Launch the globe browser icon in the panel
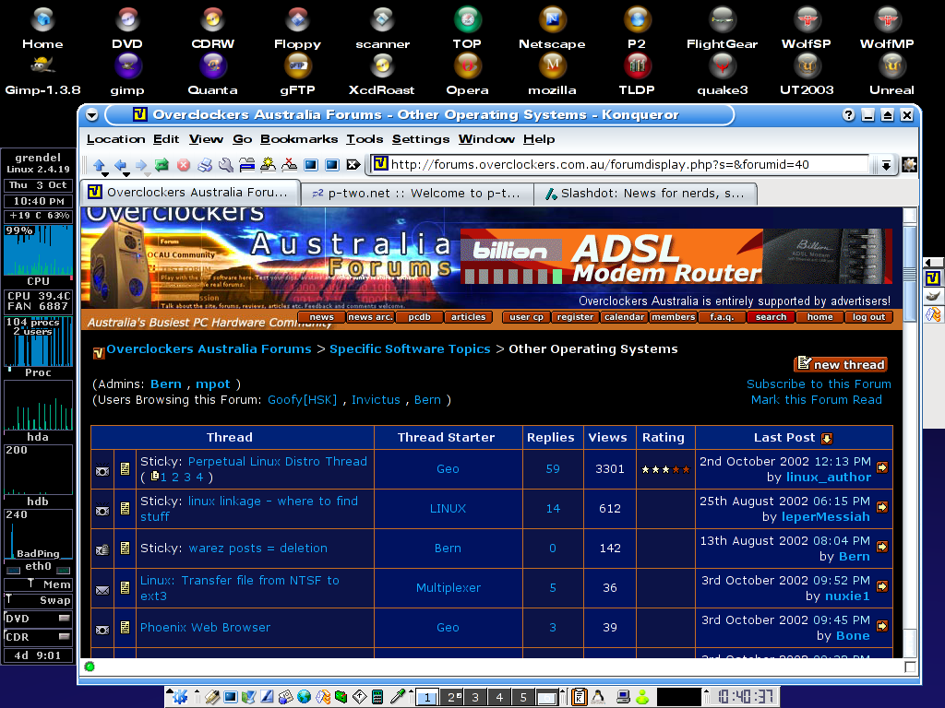 305,697
